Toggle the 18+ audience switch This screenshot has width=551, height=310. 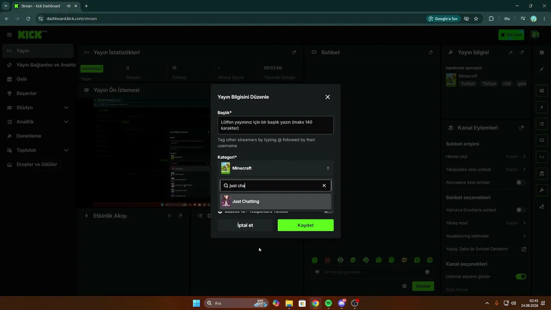pos(328,211)
